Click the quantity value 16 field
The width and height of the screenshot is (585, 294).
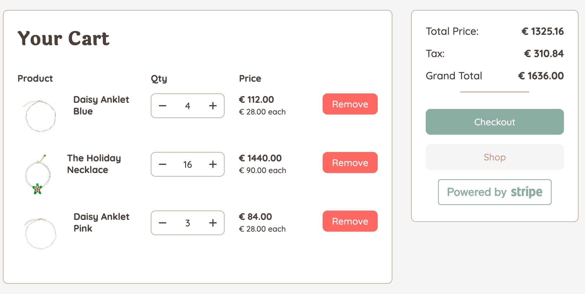(188, 164)
